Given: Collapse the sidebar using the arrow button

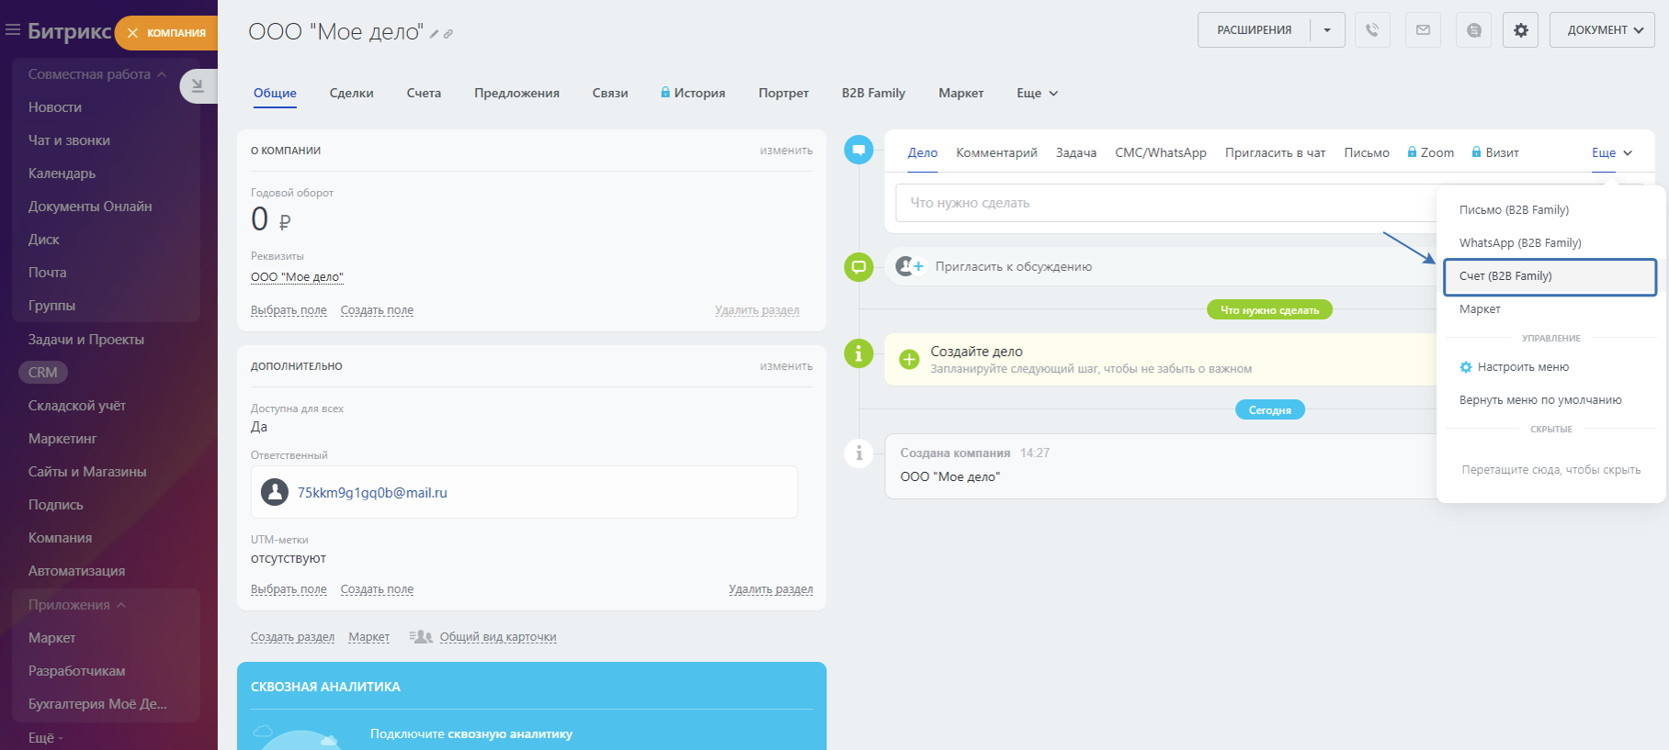Looking at the screenshot, I should pyautogui.click(x=198, y=86).
